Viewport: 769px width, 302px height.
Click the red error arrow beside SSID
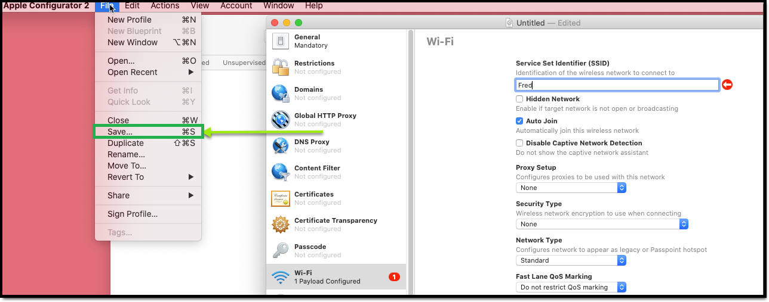click(x=727, y=85)
